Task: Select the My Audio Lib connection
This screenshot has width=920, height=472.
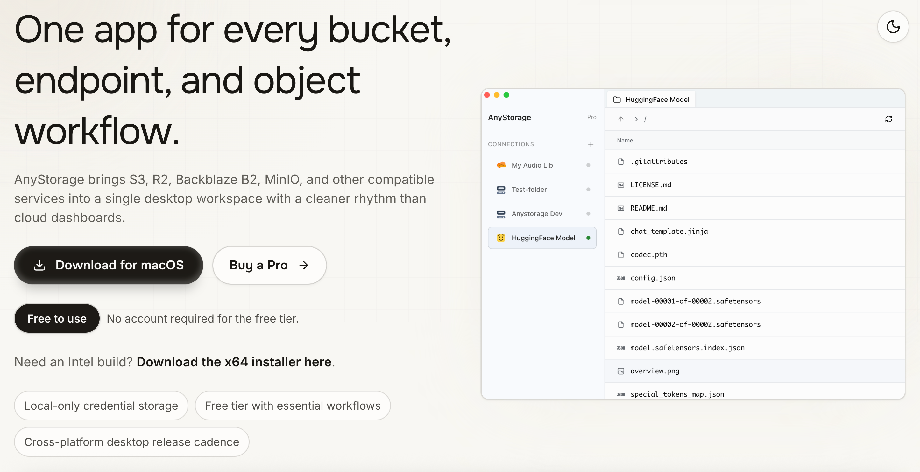Action: 532,165
